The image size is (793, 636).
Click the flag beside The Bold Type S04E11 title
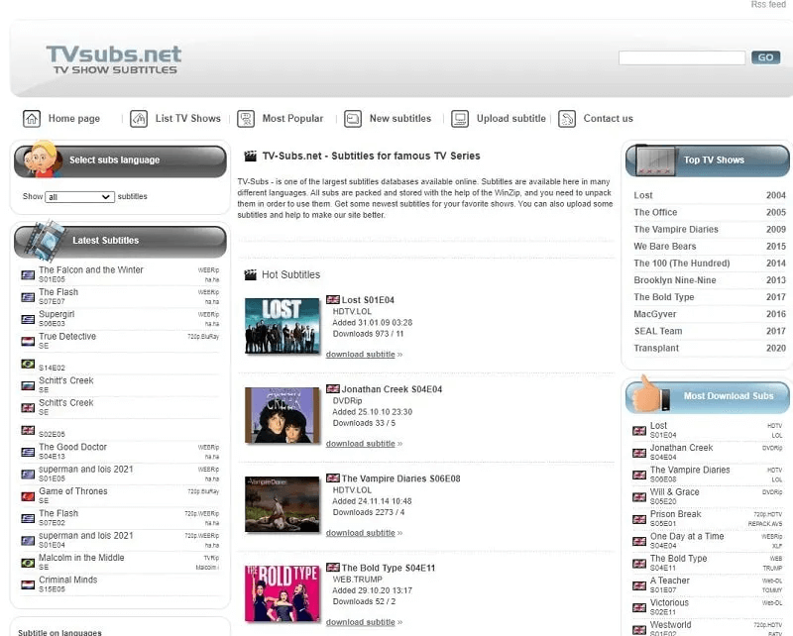333,568
